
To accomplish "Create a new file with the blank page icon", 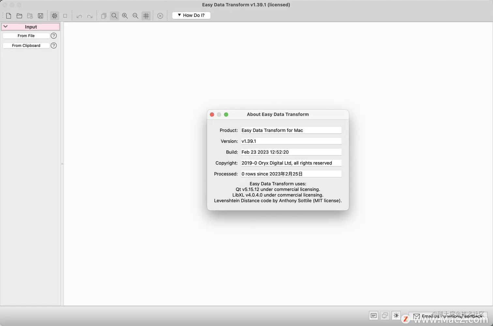I will 9,16.
